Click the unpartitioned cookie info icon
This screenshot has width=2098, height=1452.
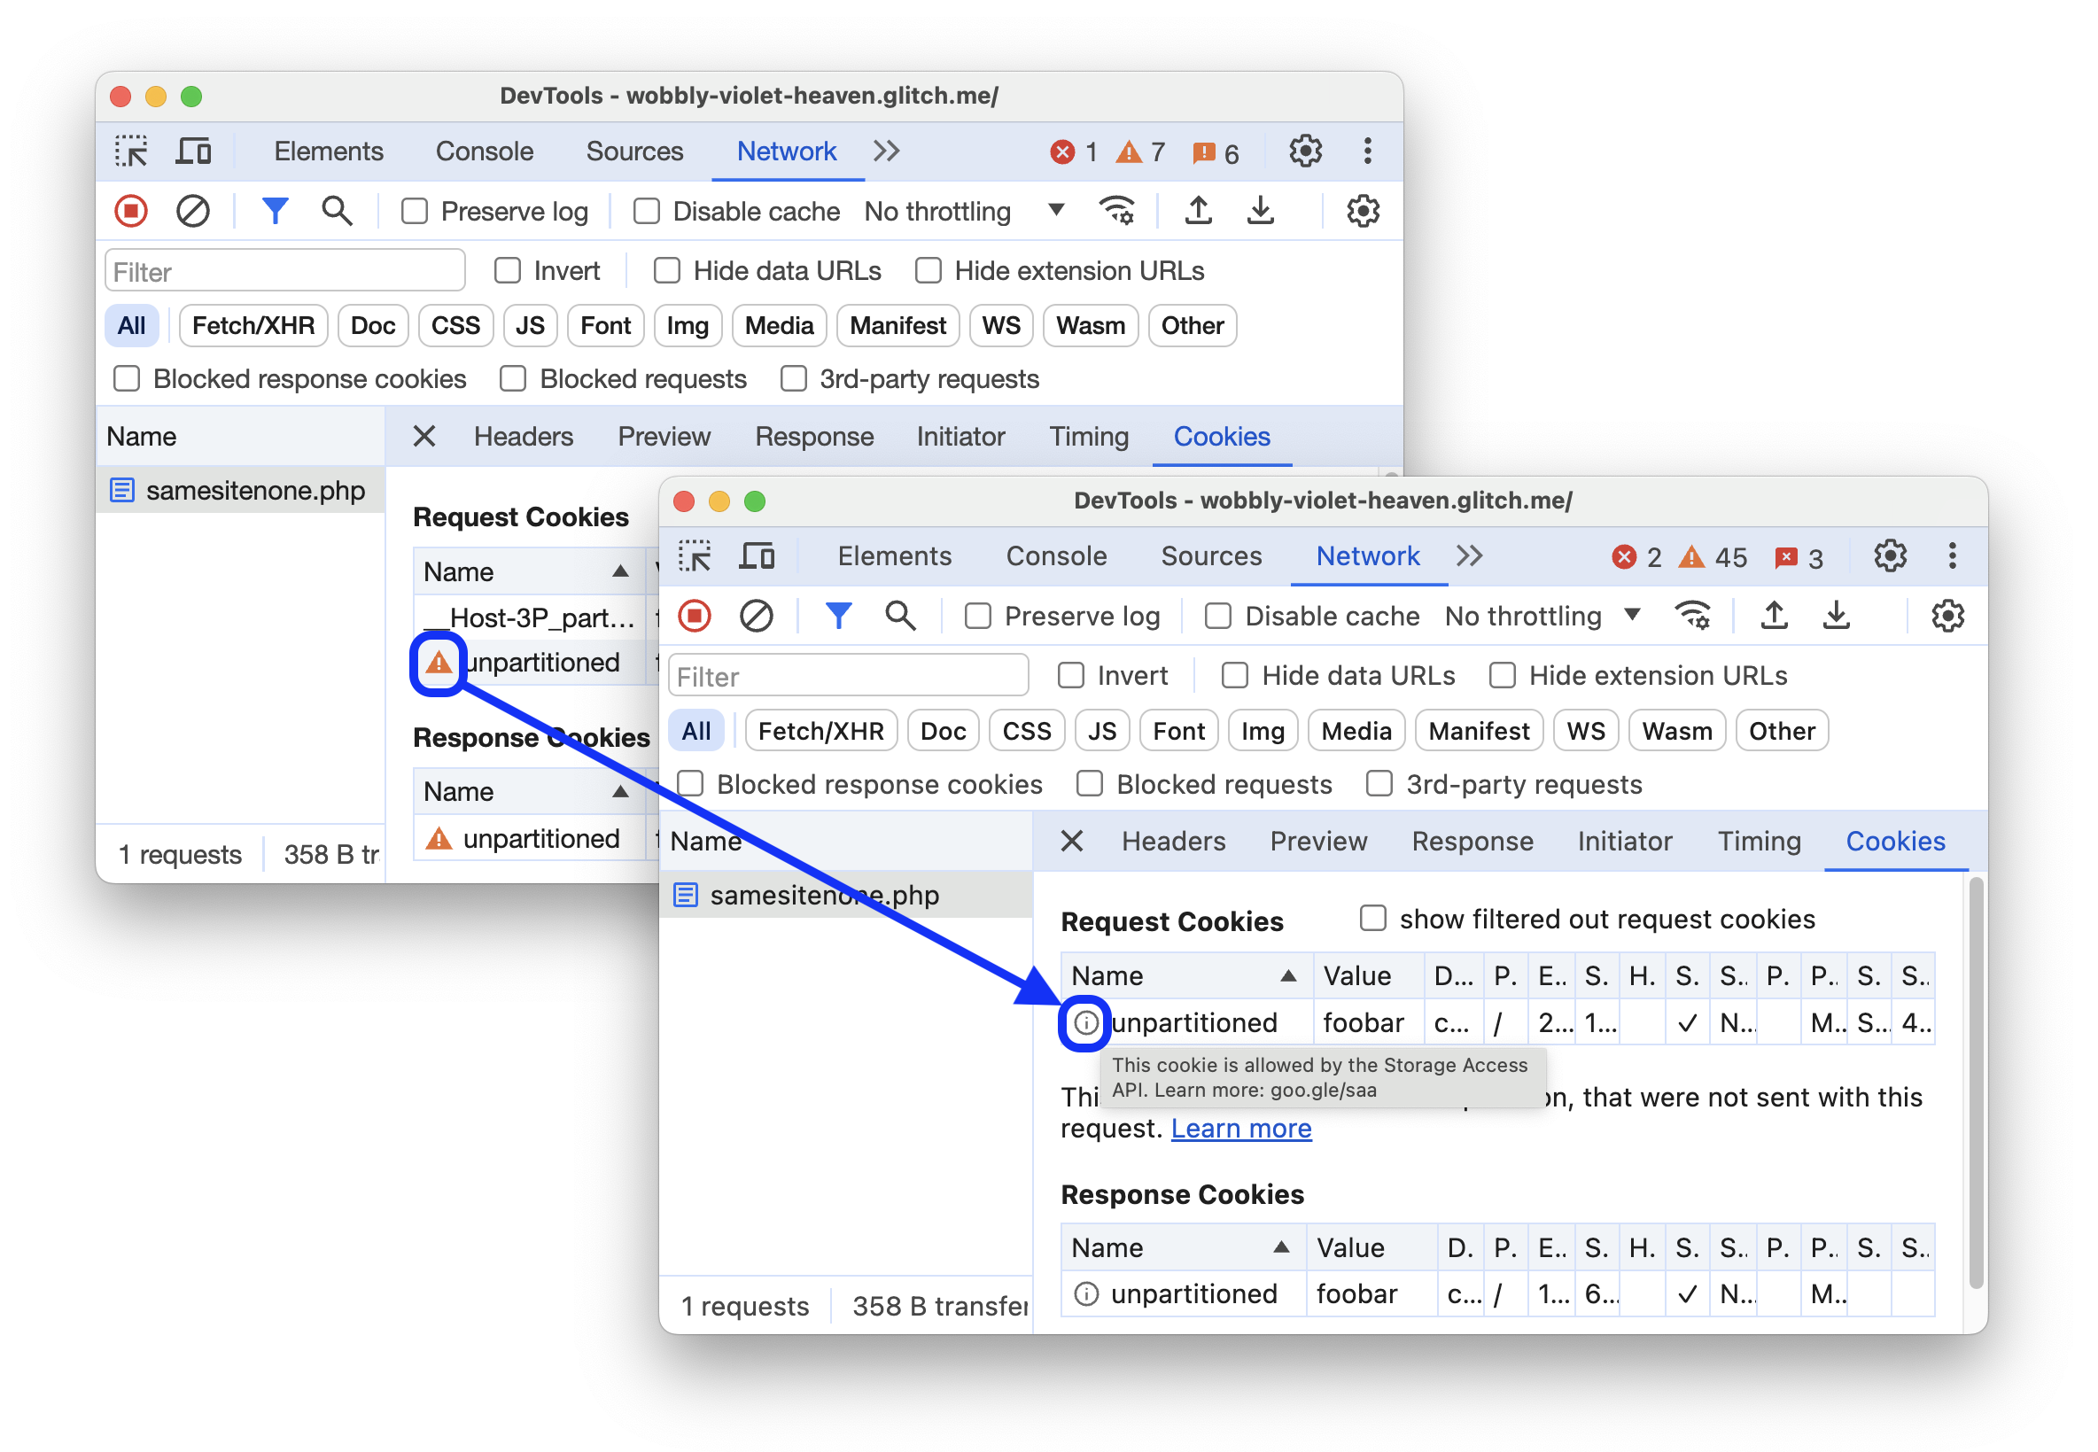click(x=1084, y=1021)
